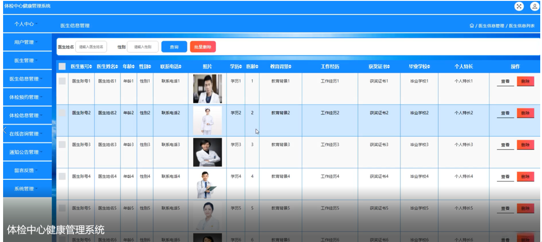Delete the 医生账号1 row
542x242 pixels.
(x=525, y=81)
